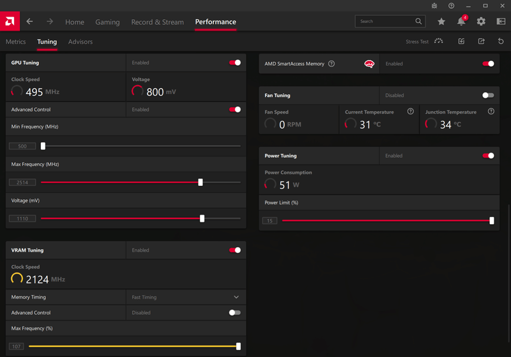Click the red brain SmartAccess icon
The height and width of the screenshot is (357, 511).
tap(369, 64)
